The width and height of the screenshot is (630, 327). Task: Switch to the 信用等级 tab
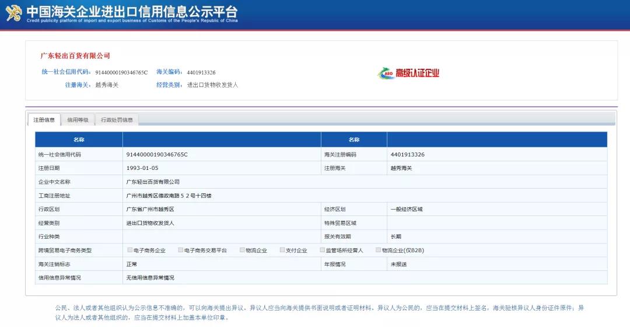click(x=78, y=120)
